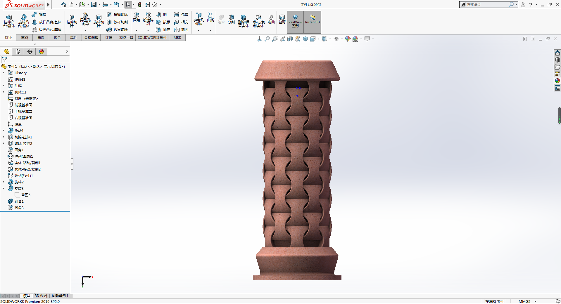Select the 圆角 fillet tool
561x304 pixels.
point(137,17)
